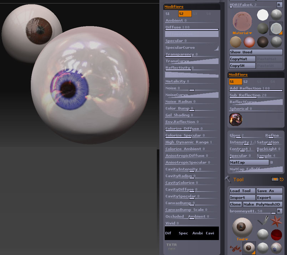
Task: Select the highlighted S2 tab above Ambient
Action: [185, 14]
